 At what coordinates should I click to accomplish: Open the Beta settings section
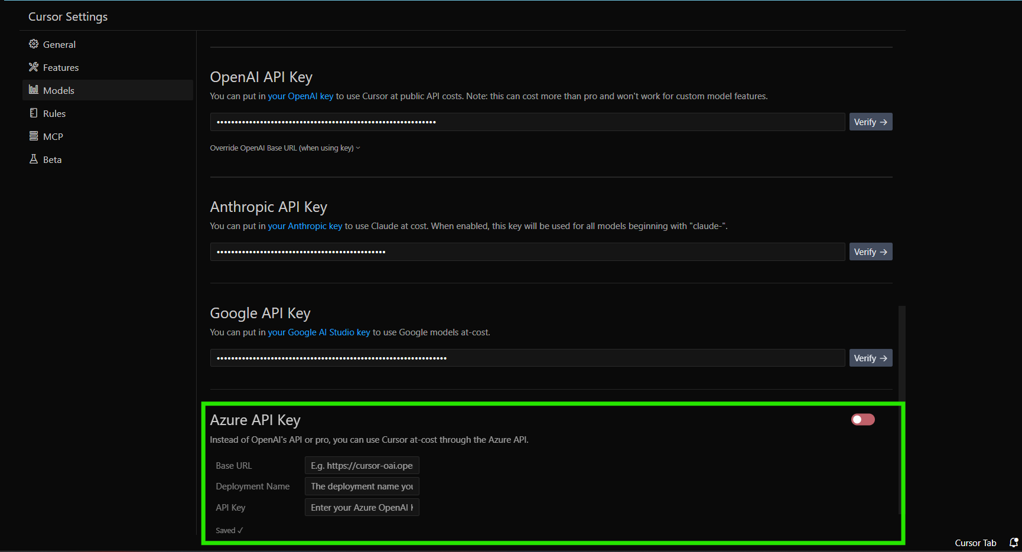coord(108,159)
